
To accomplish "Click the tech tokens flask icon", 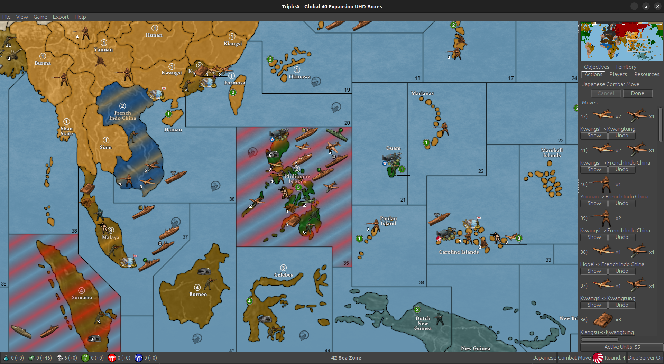I will tap(6, 358).
